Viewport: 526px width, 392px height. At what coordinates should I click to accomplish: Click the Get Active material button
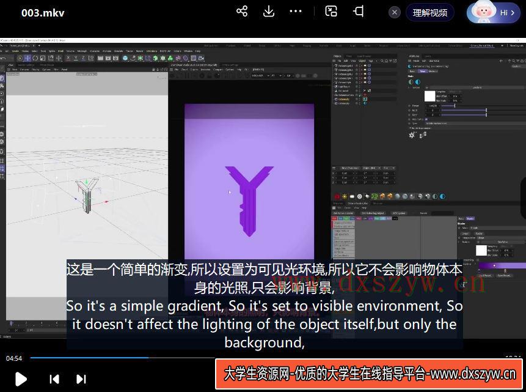click(x=343, y=213)
